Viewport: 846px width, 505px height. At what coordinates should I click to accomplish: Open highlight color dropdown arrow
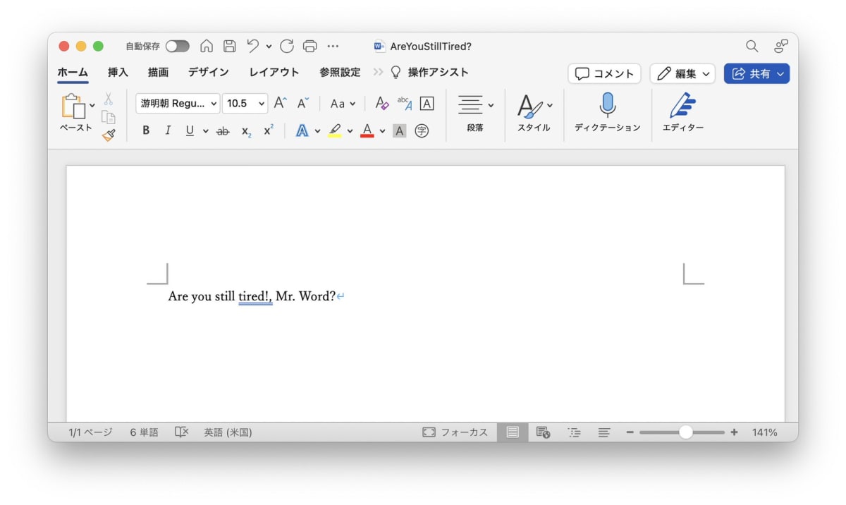click(x=350, y=131)
